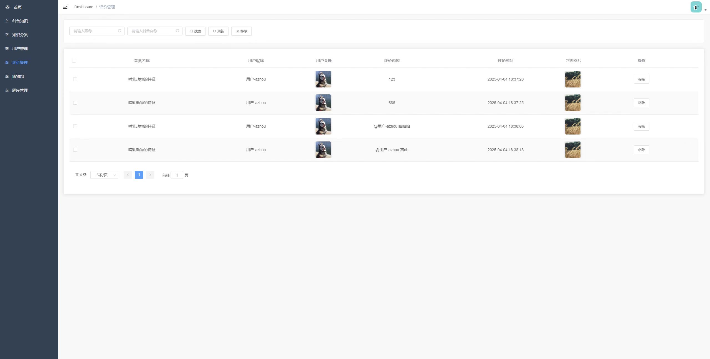Open 博物馆 in the sidebar

coord(18,76)
